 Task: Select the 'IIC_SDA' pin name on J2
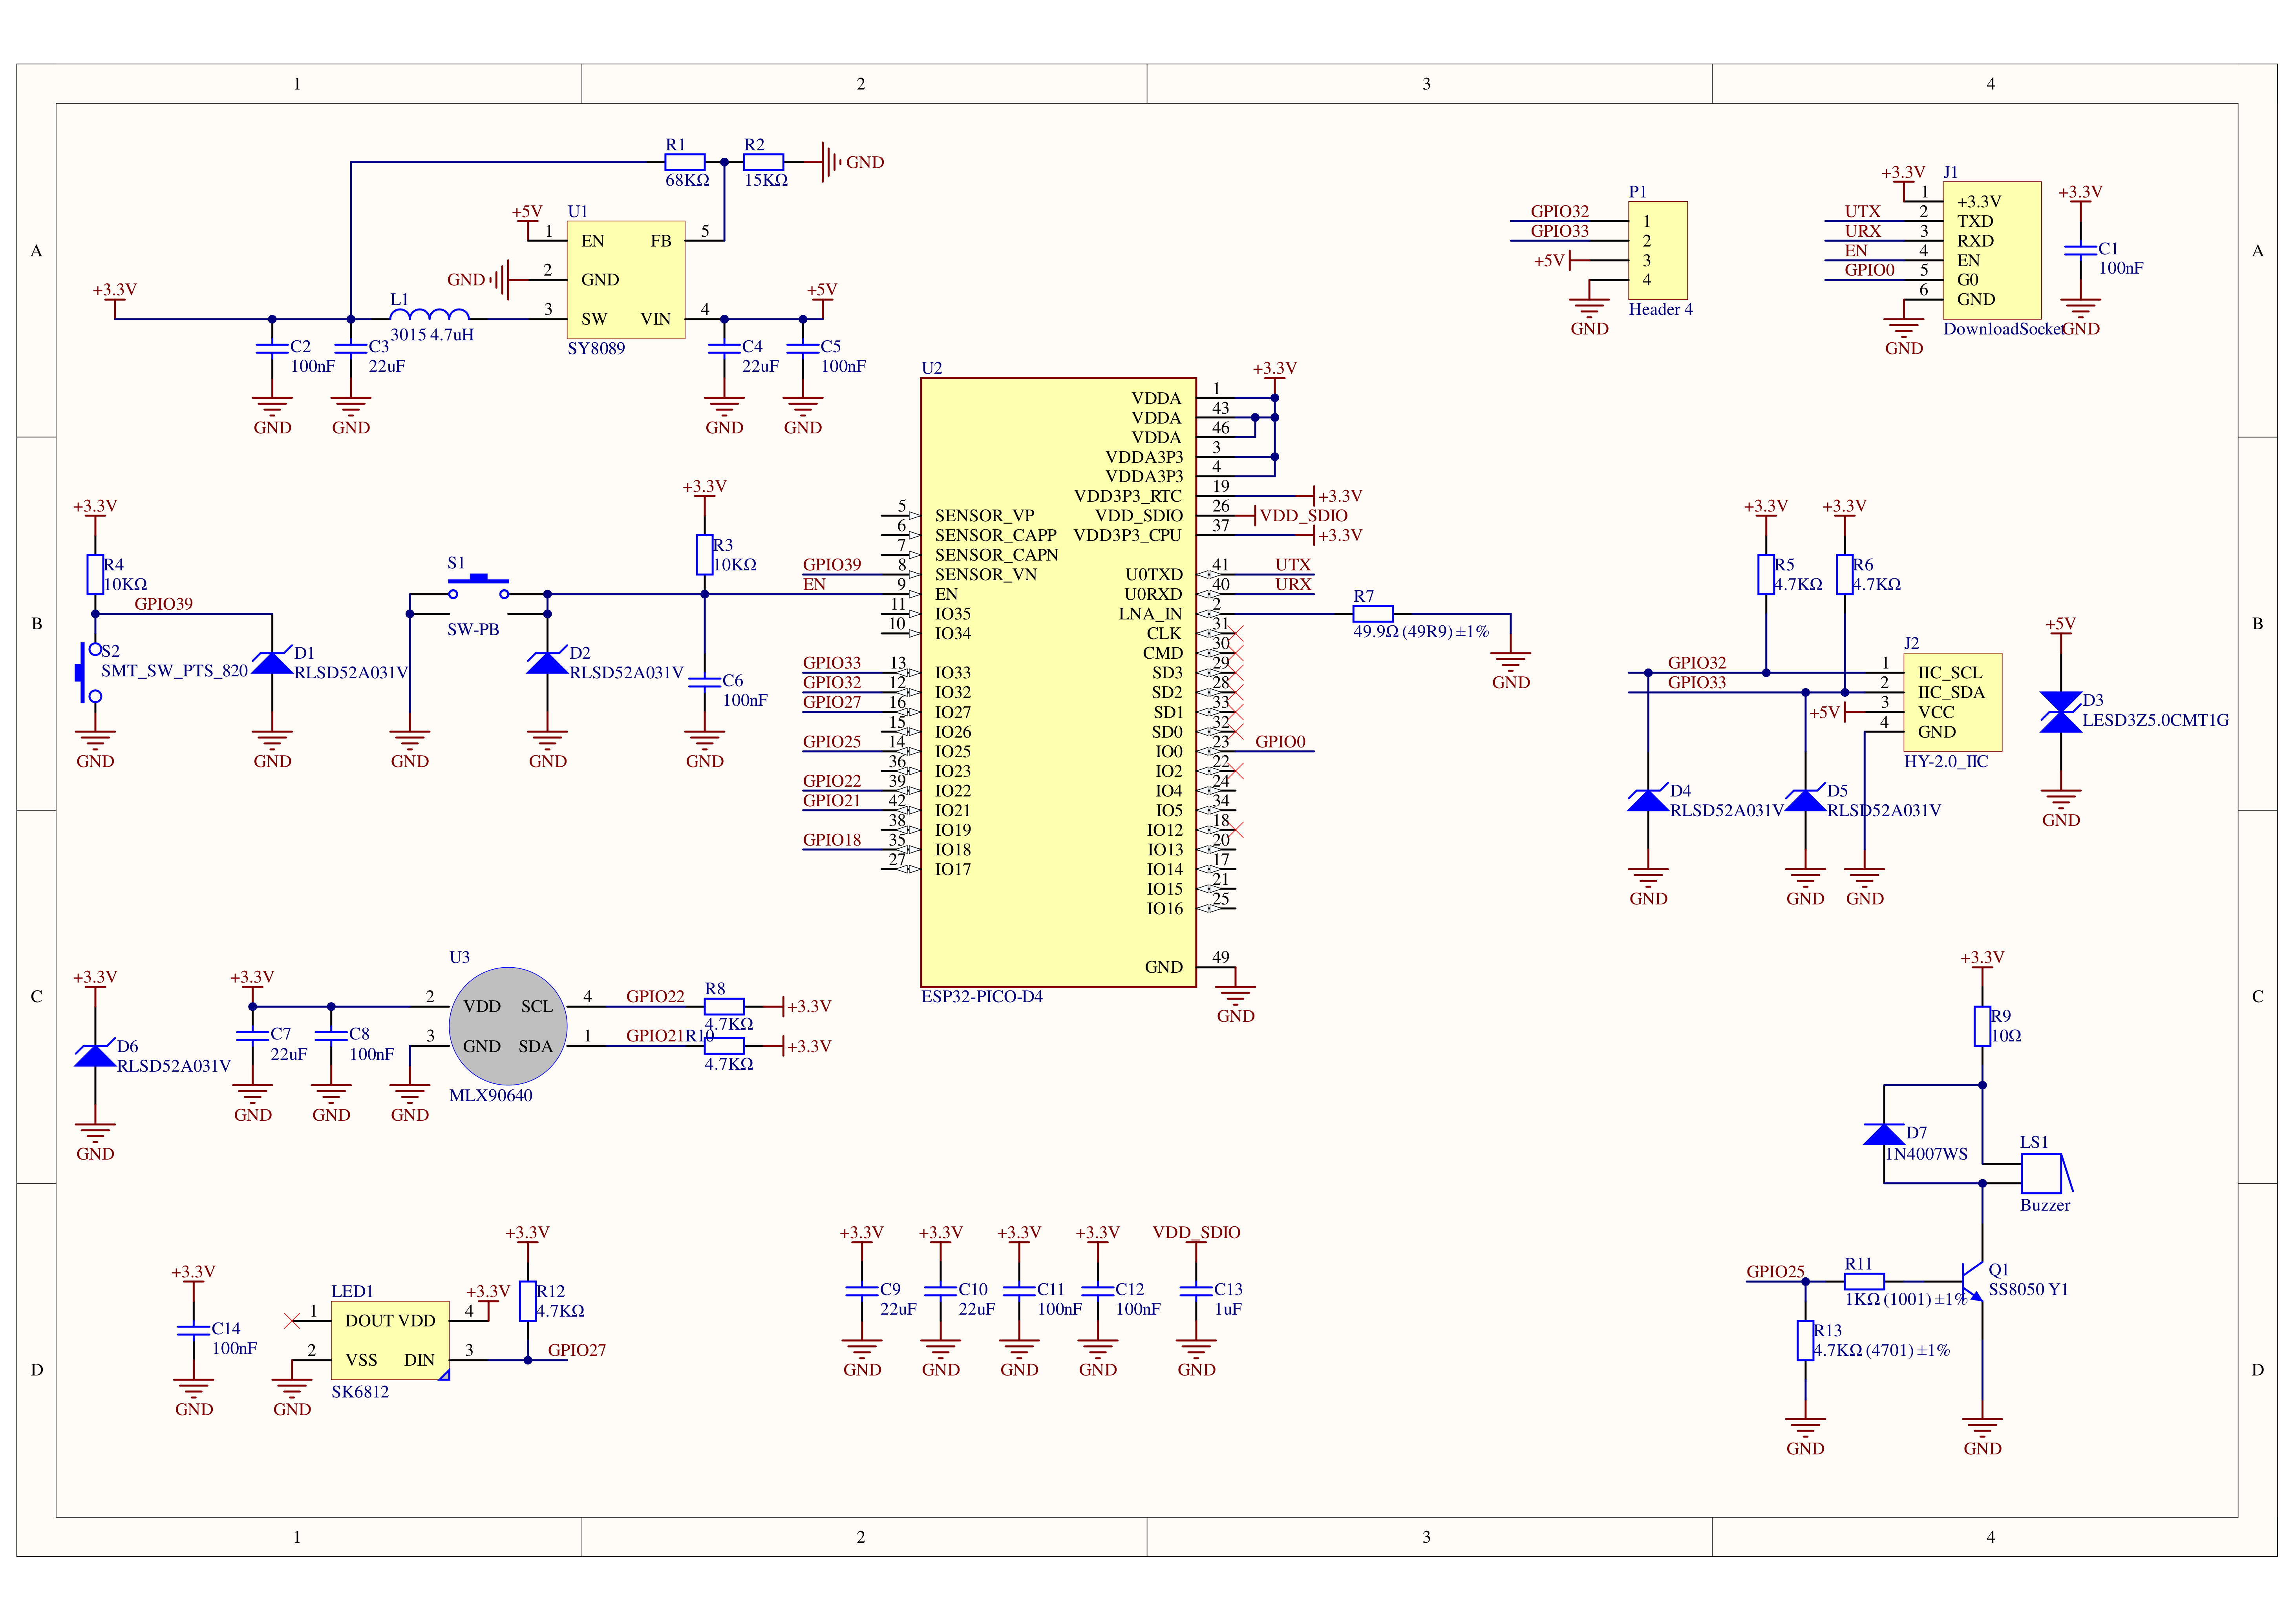tap(1951, 693)
